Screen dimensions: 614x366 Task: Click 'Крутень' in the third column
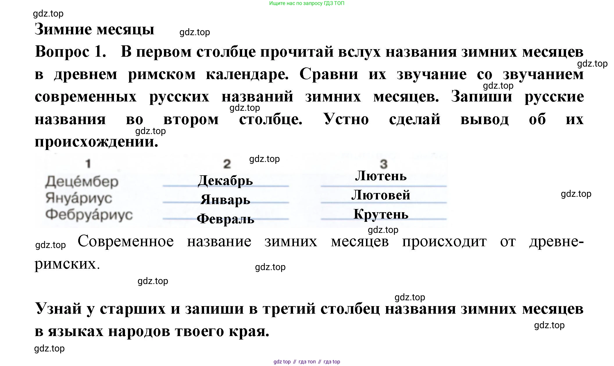pos(381,214)
